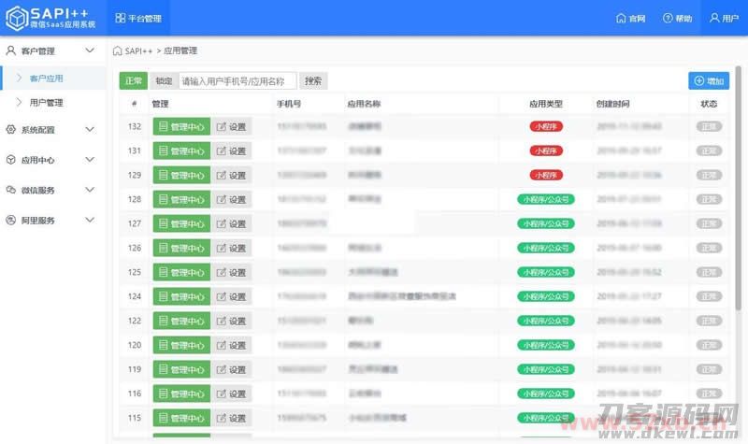Expand the 阿里服务 chevron
The width and height of the screenshot is (748, 444).
click(x=90, y=220)
